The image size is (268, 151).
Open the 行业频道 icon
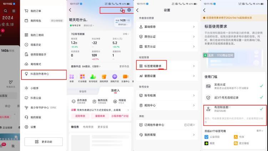coord(82,78)
